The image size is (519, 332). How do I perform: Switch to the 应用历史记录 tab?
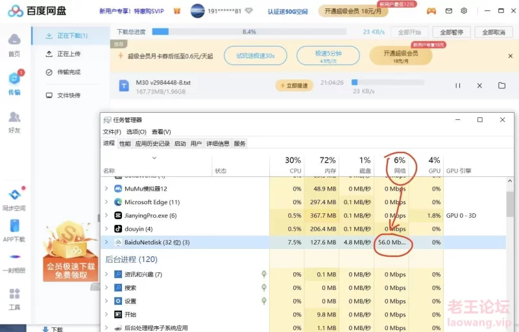click(152, 143)
